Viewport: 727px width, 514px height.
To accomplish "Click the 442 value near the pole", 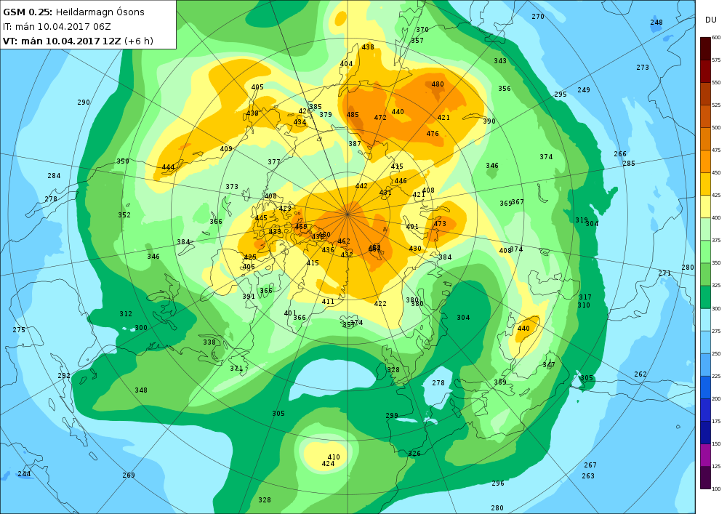I will (361, 186).
